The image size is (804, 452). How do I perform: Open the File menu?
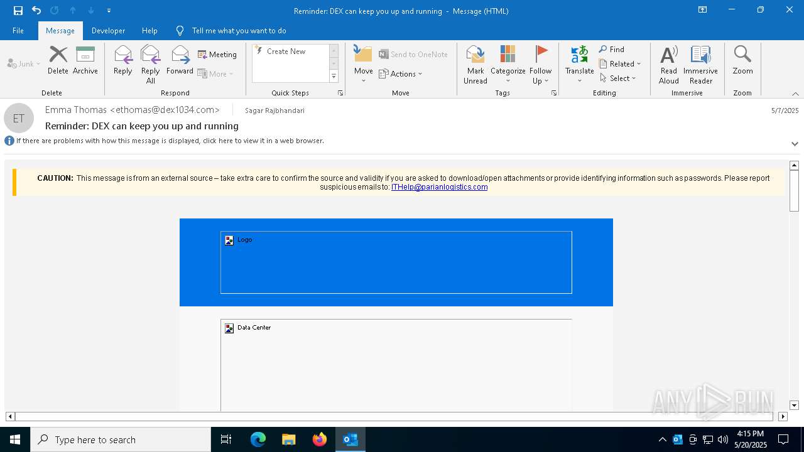click(18, 31)
